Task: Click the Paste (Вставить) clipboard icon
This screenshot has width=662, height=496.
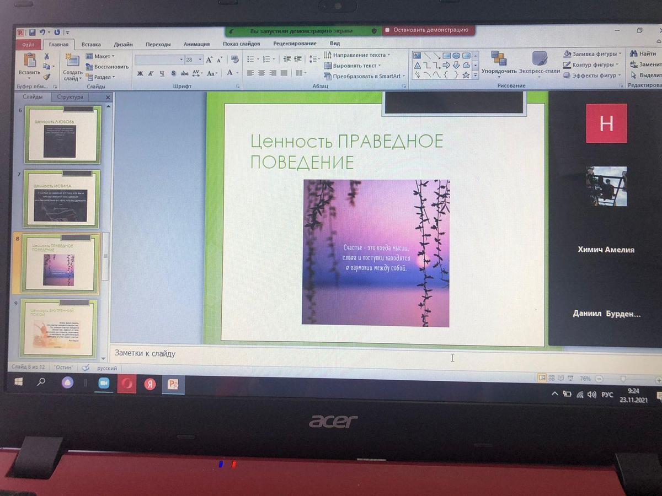Action: (x=29, y=62)
